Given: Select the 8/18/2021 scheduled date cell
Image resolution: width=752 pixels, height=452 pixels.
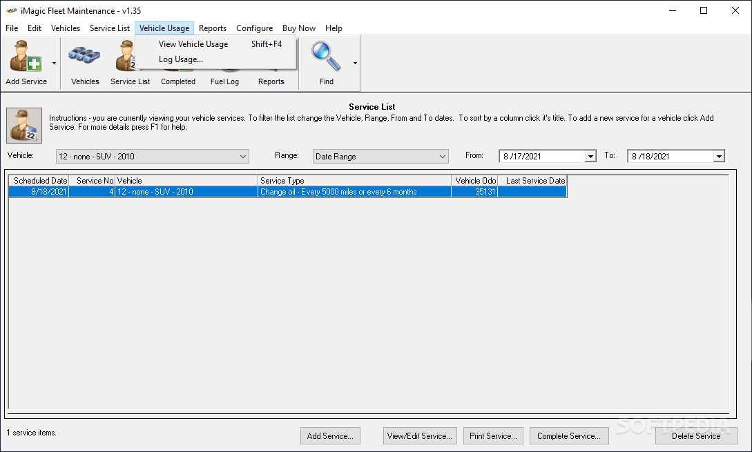Looking at the screenshot, I should (x=39, y=192).
